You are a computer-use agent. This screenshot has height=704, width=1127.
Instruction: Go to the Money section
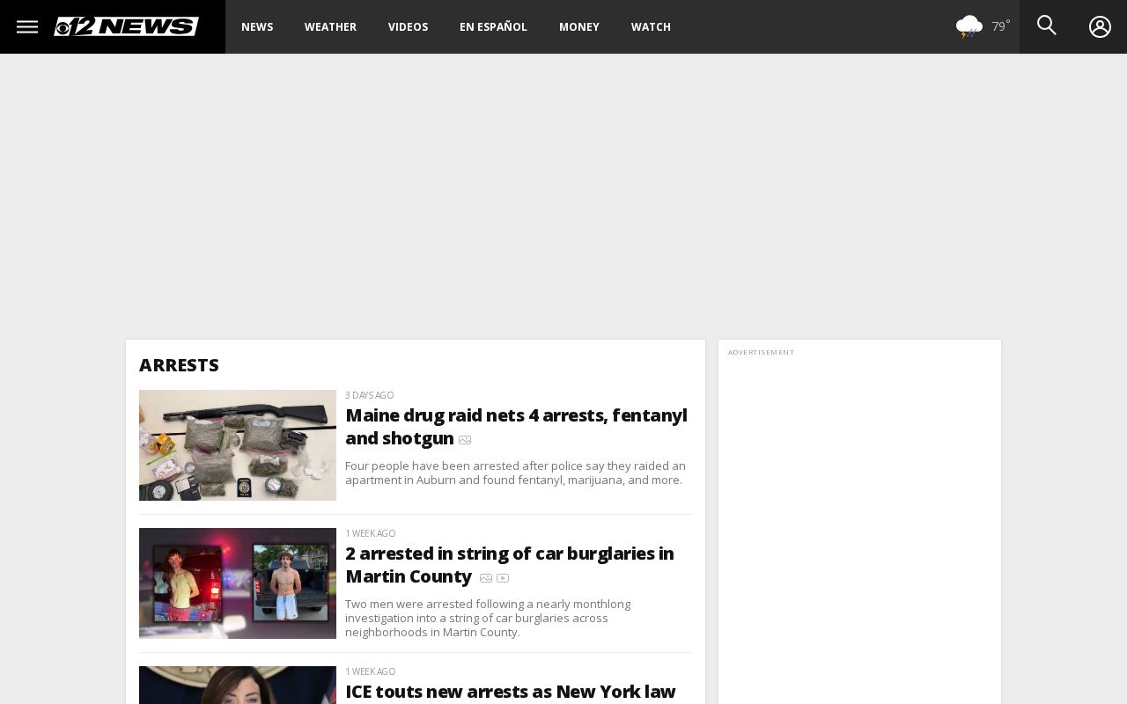click(579, 26)
